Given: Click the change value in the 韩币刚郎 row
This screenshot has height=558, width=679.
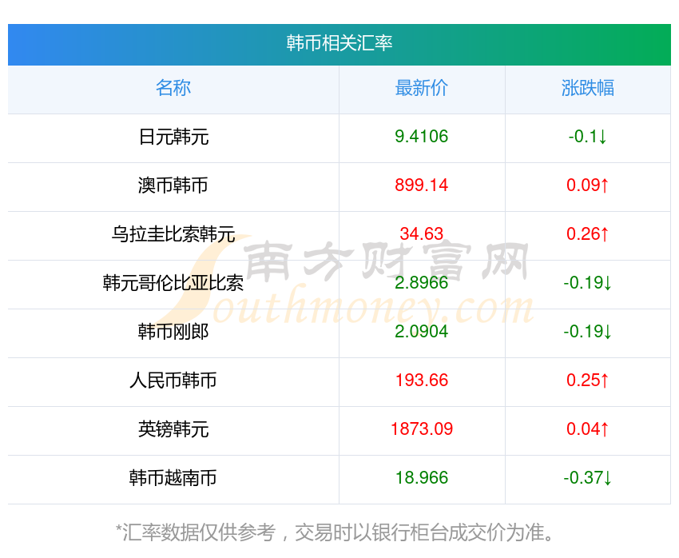Looking at the screenshot, I should click(588, 332).
